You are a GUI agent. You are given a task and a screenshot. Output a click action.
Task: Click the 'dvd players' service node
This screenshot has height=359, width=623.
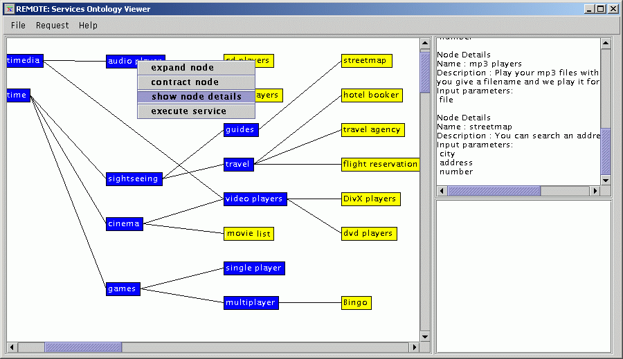[x=369, y=234]
